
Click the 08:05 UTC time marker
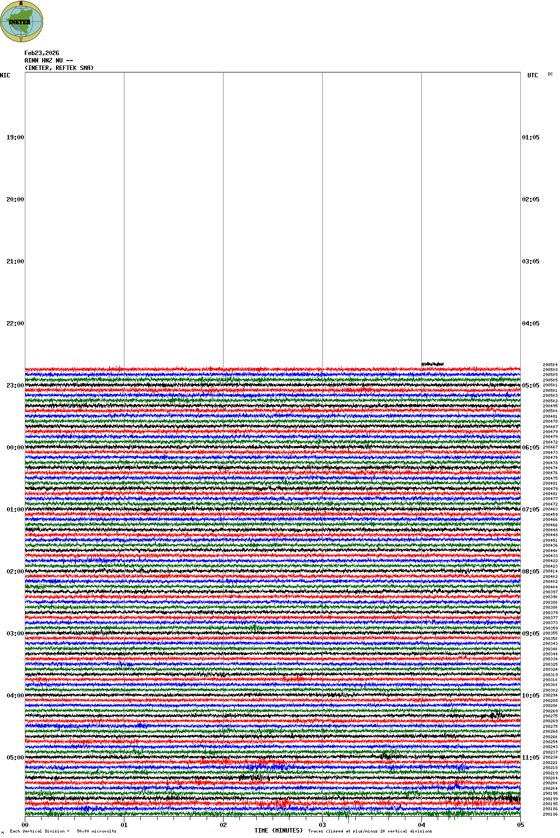pyautogui.click(x=531, y=572)
